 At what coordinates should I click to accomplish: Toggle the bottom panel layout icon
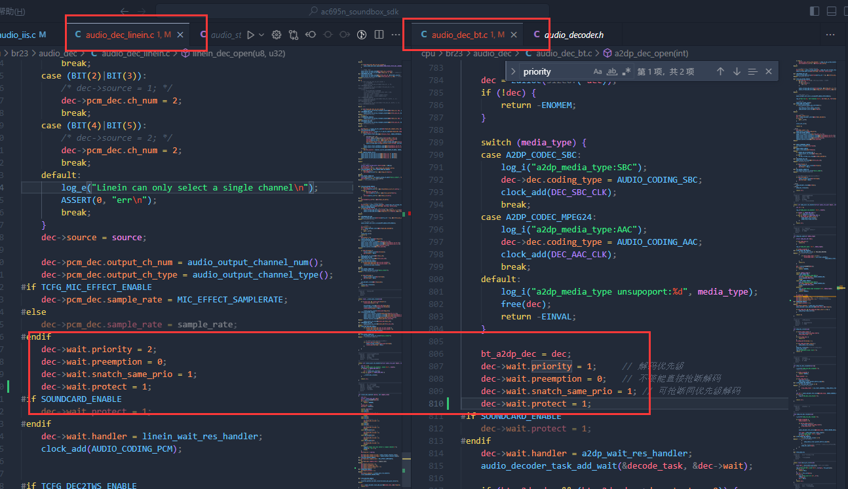pos(832,11)
